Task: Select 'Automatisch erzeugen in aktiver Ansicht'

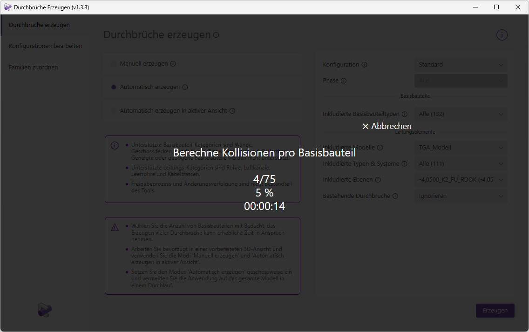Action: tap(114, 111)
